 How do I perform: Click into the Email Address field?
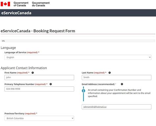117,107
